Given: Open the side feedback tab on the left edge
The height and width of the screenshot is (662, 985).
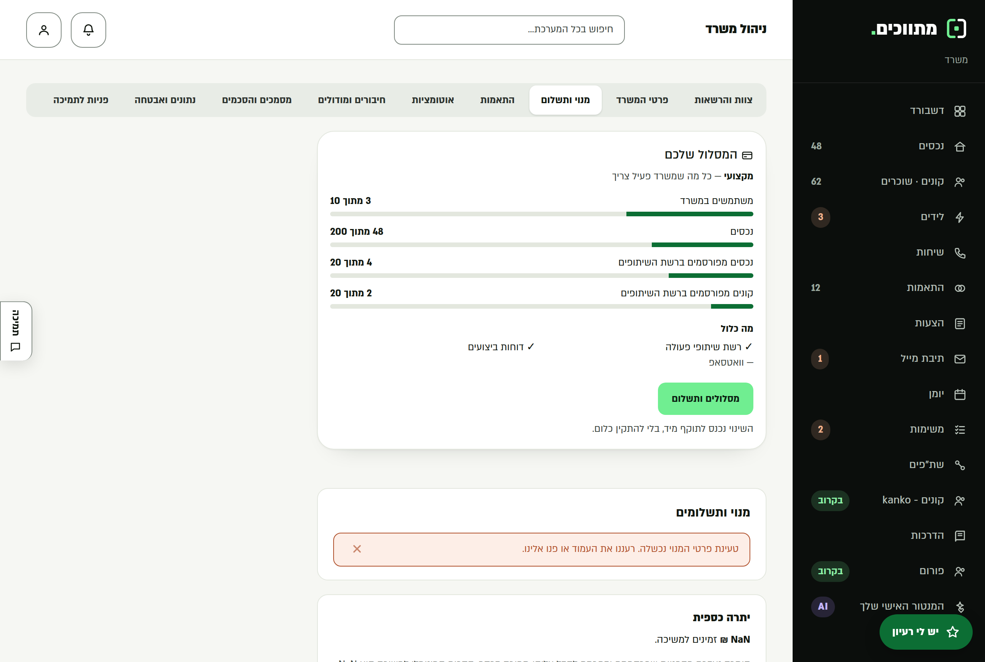Looking at the screenshot, I should pos(16,331).
